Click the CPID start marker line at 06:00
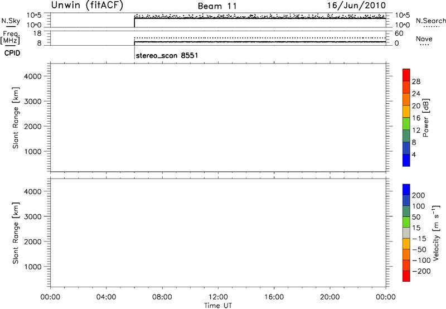The height and width of the screenshot is (309, 446). pyautogui.click(x=134, y=53)
